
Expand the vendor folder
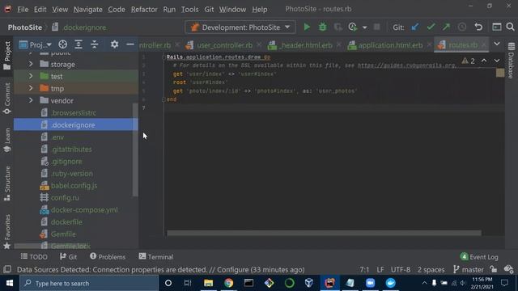(31, 100)
